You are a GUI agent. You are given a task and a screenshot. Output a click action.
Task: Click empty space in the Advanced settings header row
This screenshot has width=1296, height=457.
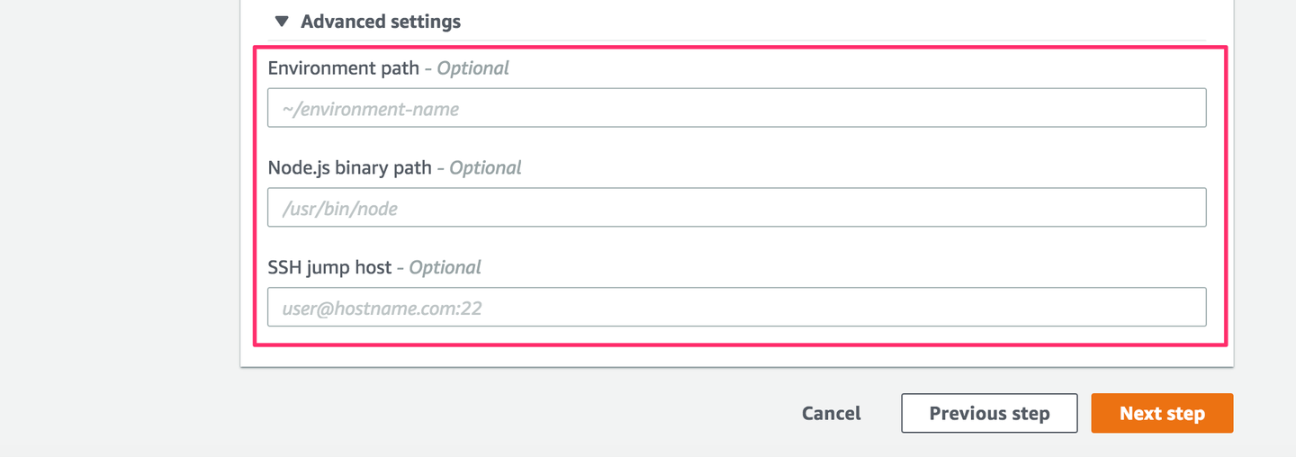(810, 22)
